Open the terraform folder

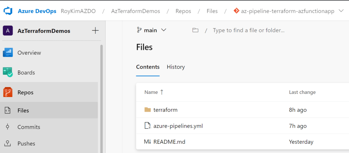165,110
